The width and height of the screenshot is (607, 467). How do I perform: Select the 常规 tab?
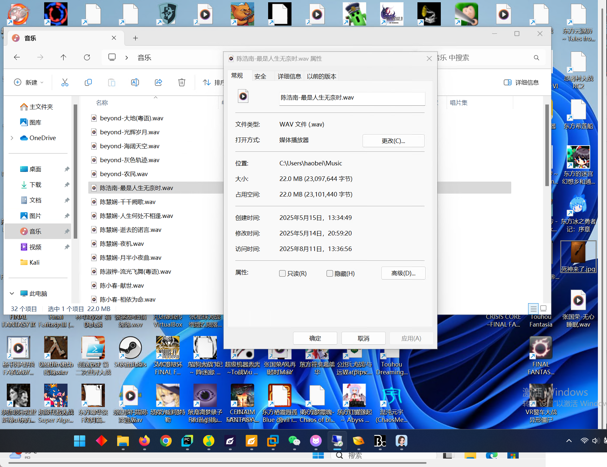pyautogui.click(x=237, y=76)
